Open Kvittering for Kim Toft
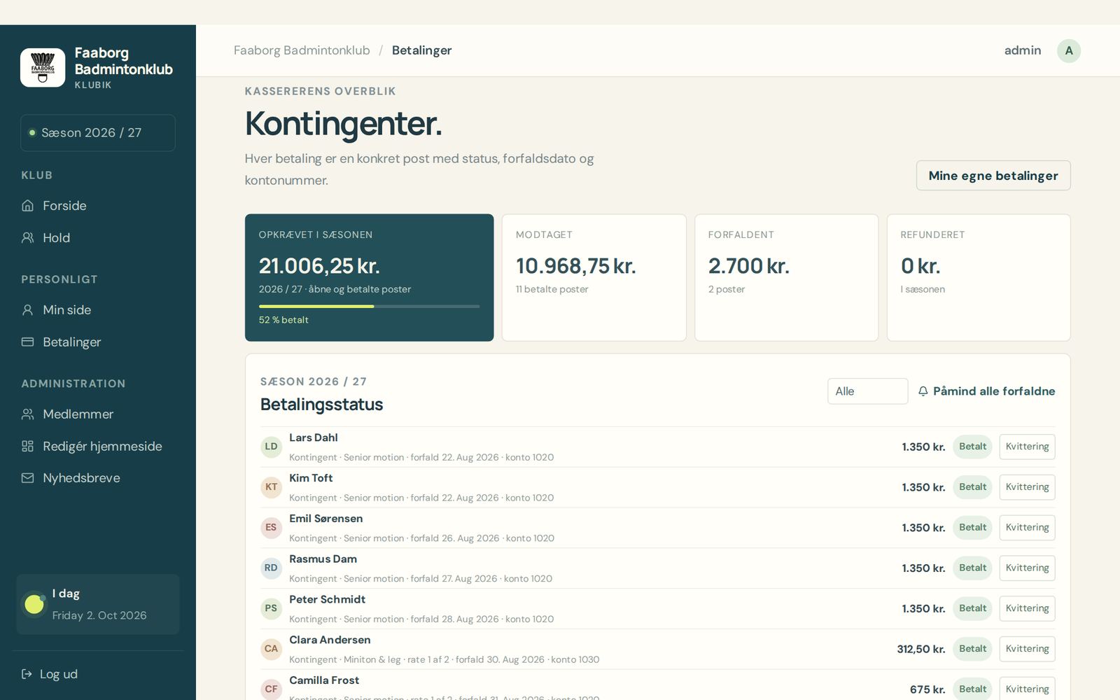This screenshot has width=1120, height=700. pyautogui.click(x=1027, y=487)
